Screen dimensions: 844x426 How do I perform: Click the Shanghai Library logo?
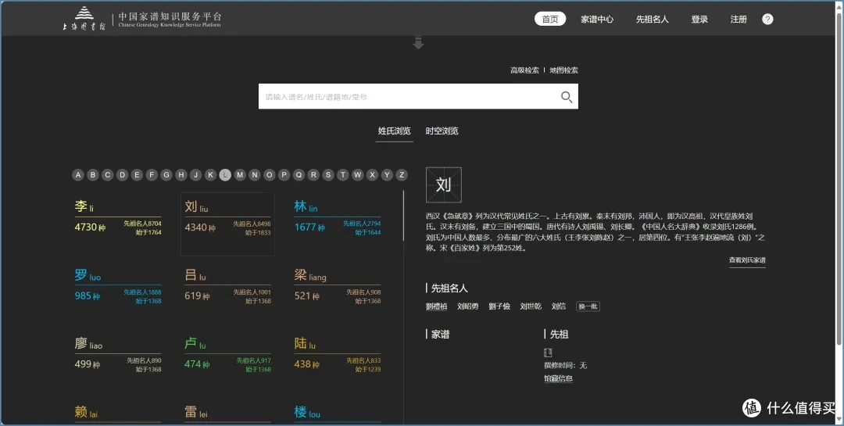(x=84, y=20)
